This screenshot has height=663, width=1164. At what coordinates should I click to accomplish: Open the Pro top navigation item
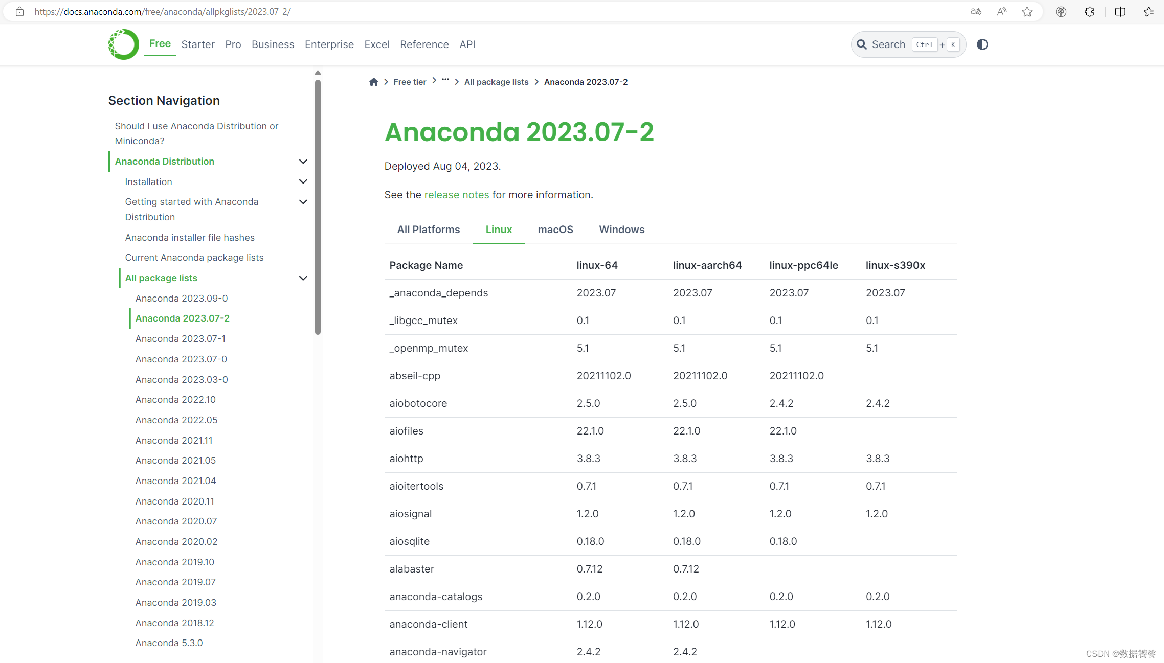233,44
